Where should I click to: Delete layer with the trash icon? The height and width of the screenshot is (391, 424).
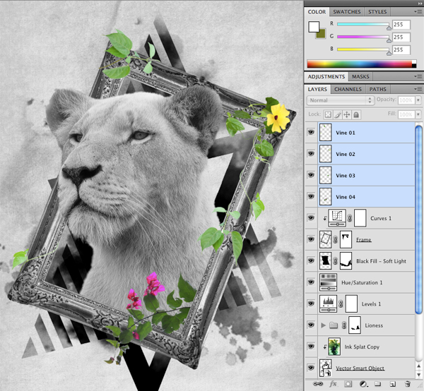pyautogui.click(x=407, y=384)
